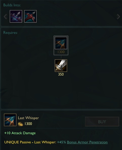Click the BUY button
This screenshot has height=150, width=122.
[x=102, y=121]
